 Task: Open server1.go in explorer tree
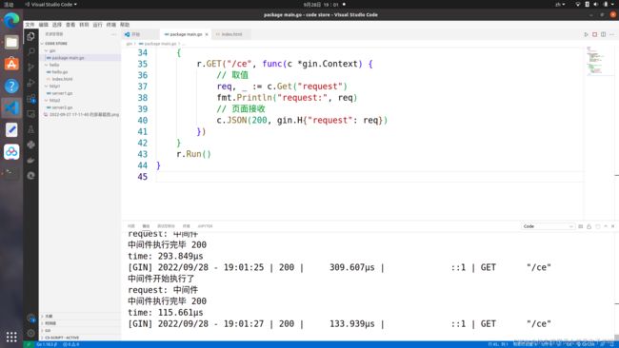80,93
